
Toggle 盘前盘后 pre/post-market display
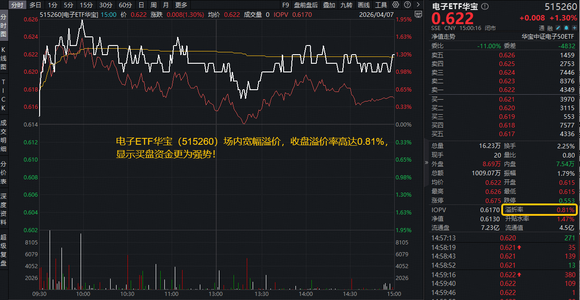pos(305,5)
